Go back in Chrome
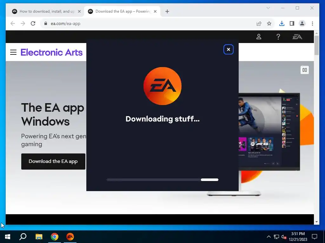 (x=13, y=23)
